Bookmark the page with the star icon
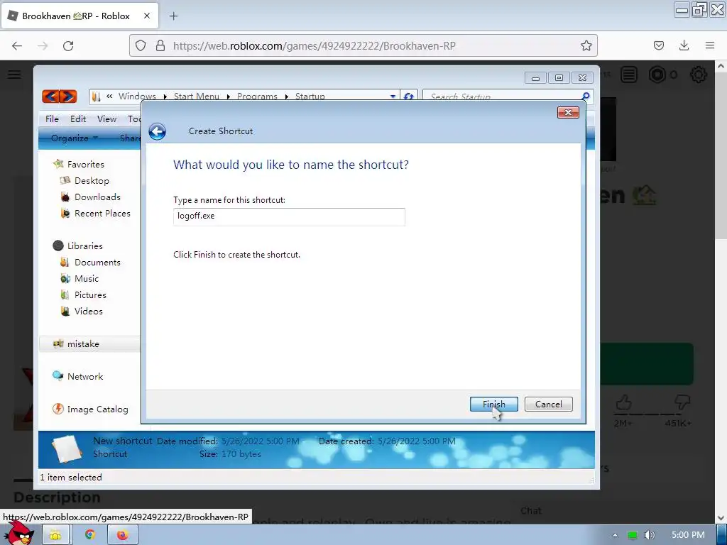Viewport: 727px width, 545px height. (586, 45)
